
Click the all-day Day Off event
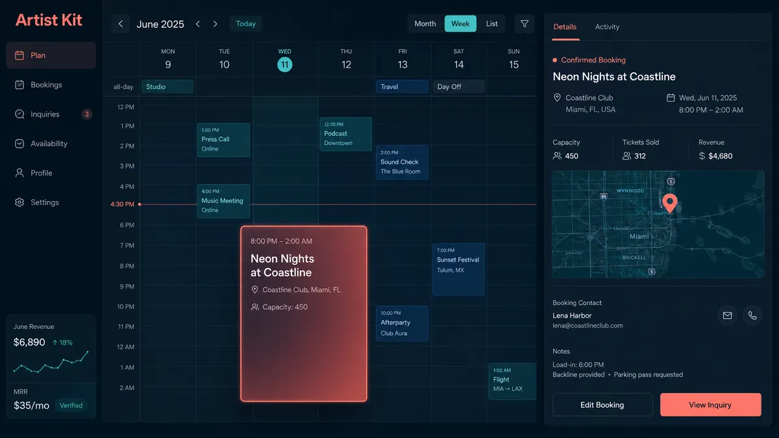458,87
